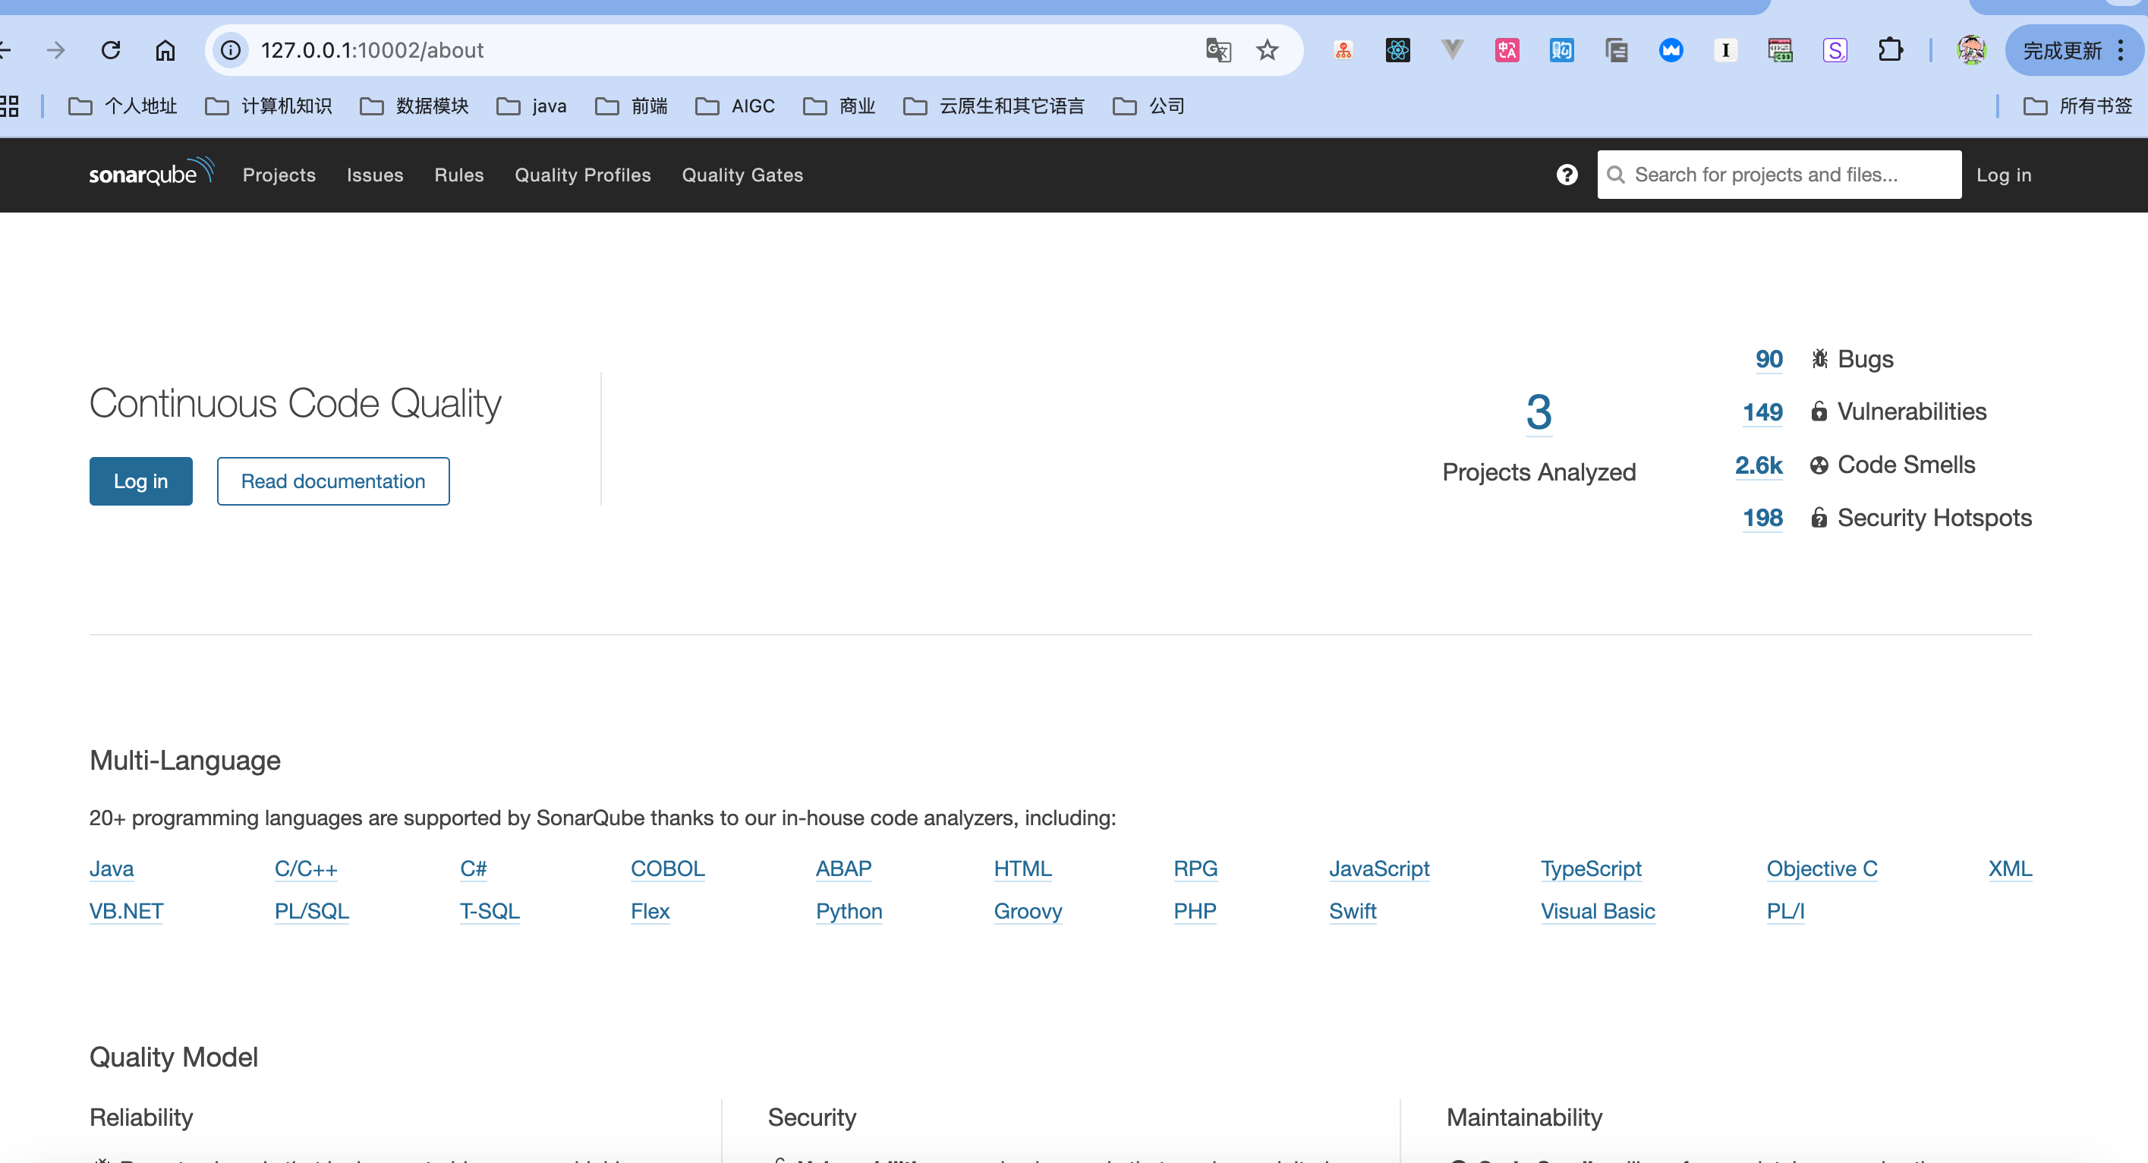Go to Projects in the navbar
Image resolution: width=2148 pixels, height=1163 pixels.
(279, 175)
